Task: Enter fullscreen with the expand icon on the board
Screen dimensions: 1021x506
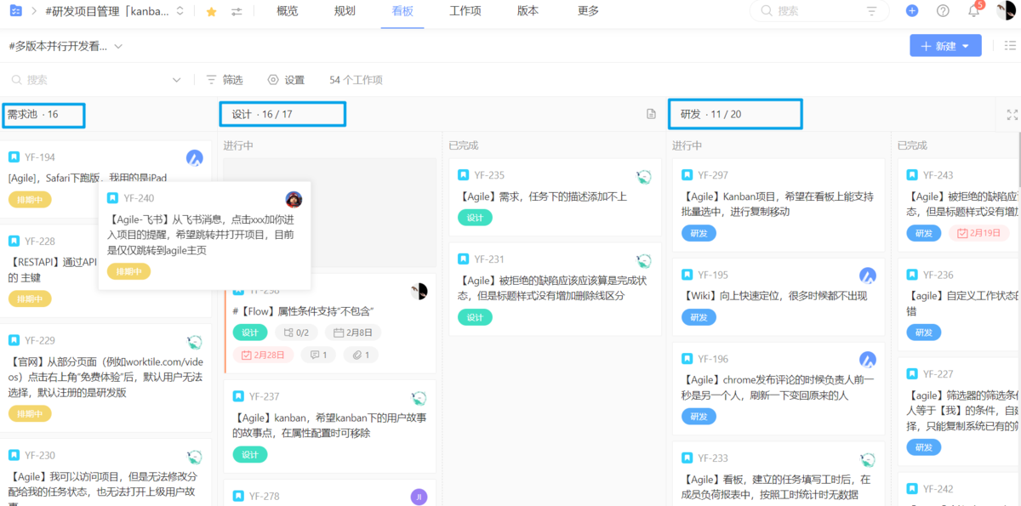Action: point(1011,114)
